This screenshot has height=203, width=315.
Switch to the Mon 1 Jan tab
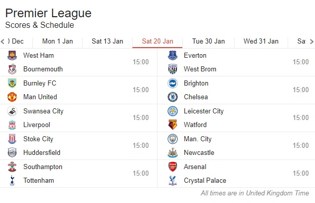[x=57, y=42]
